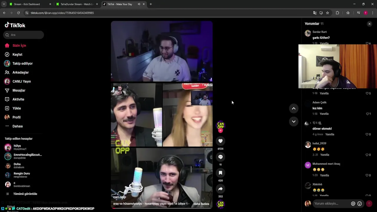Open the TikTok logo home link
This screenshot has width=377, height=212.
[x=15, y=25]
